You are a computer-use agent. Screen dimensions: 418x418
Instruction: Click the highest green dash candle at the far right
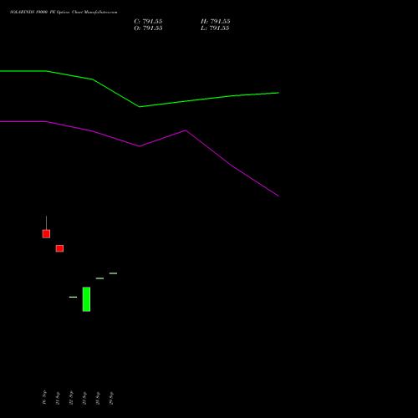coord(113,273)
